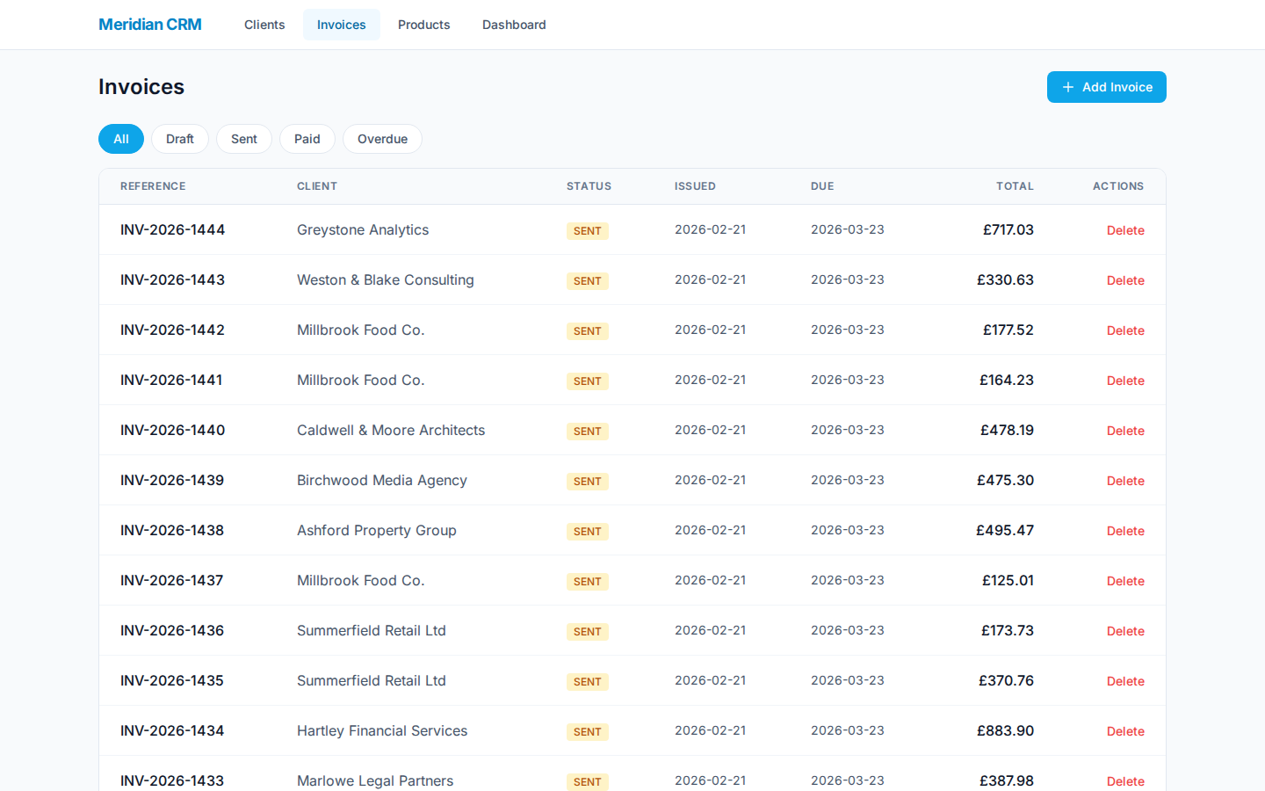
Task: Delete invoice INV-2026-1440
Action: tap(1125, 431)
